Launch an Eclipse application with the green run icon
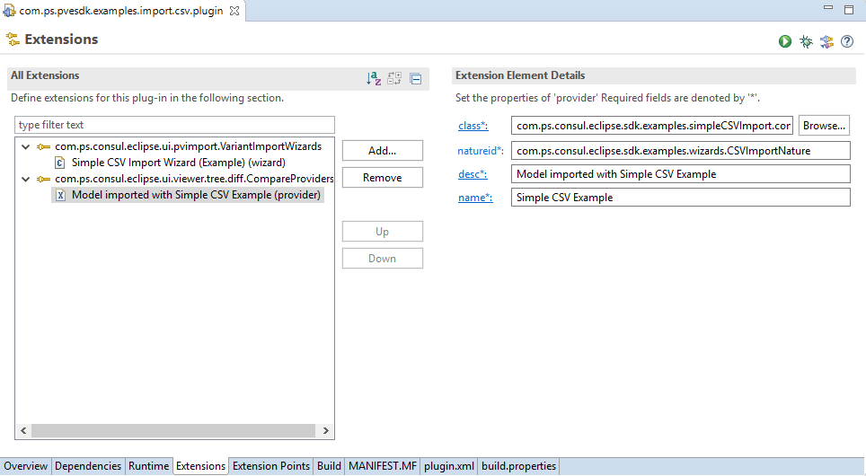This screenshot has height=476, width=866. coord(785,41)
